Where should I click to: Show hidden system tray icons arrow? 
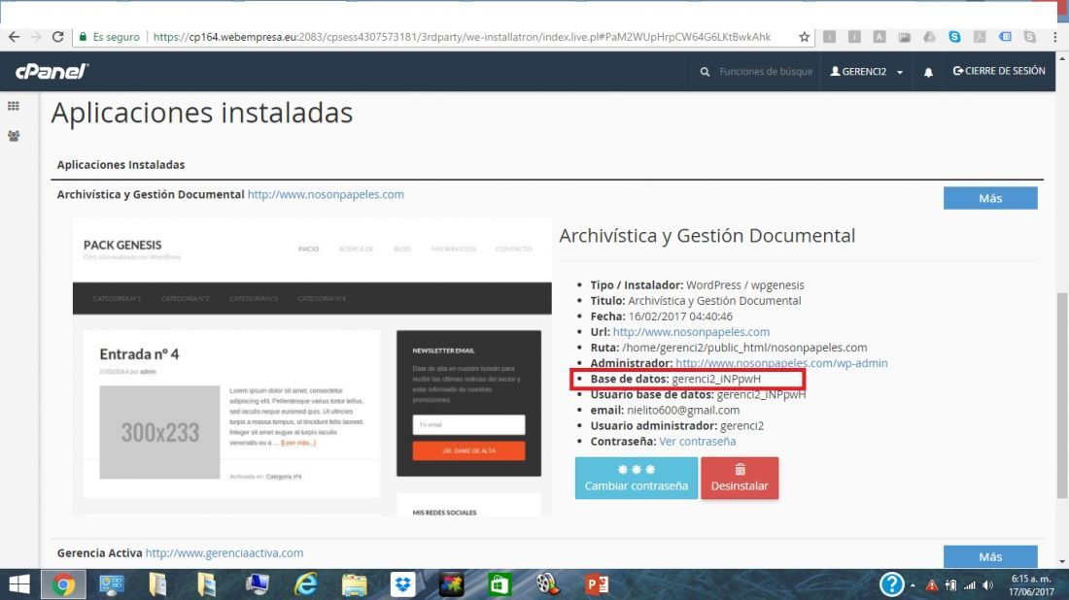click(913, 585)
